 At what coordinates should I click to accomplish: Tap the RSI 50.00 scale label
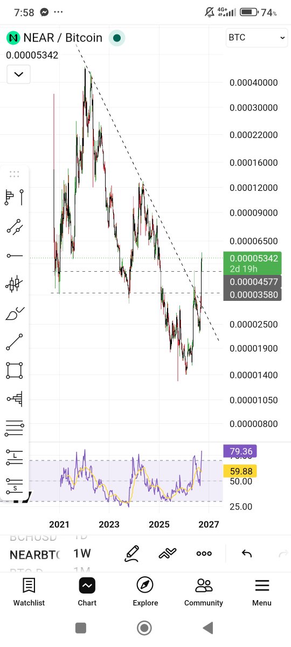coord(241,481)
